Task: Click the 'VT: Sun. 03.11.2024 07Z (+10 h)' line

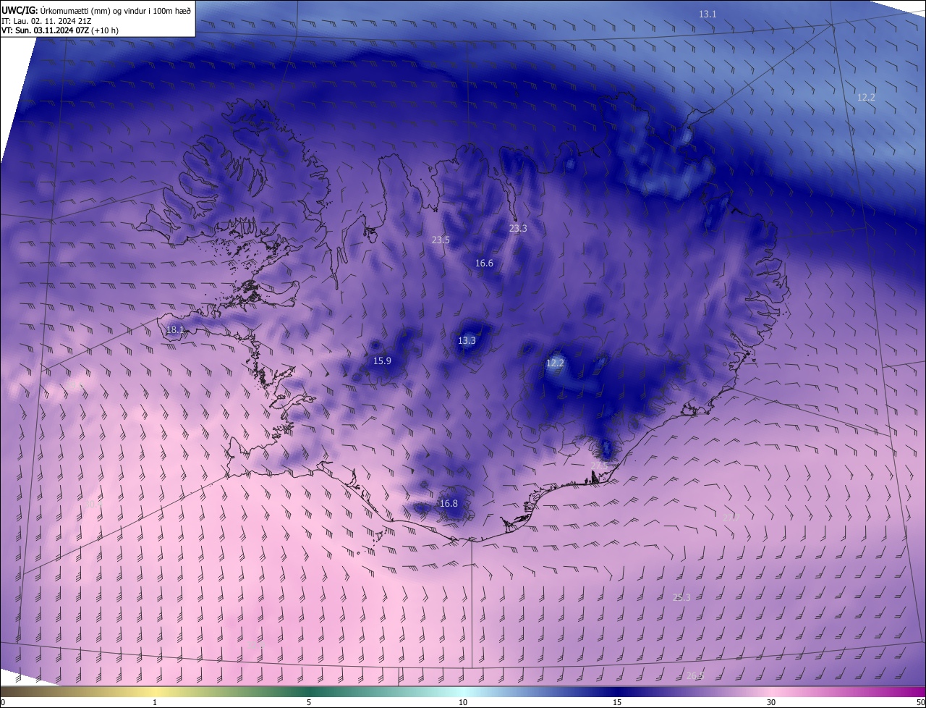Action: tap(60, 30)
